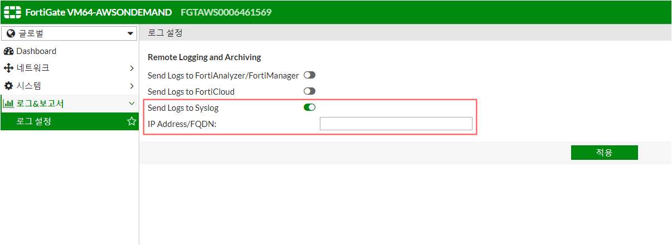The image size is (672, 245).
Task: Open the 시스템 sidebar item
Action: [x=70, y=86]
